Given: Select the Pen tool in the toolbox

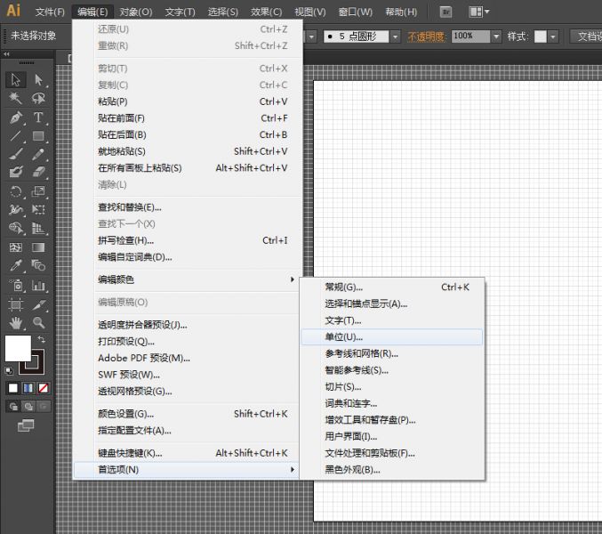Looking at the screenshot, I should 16,117.
